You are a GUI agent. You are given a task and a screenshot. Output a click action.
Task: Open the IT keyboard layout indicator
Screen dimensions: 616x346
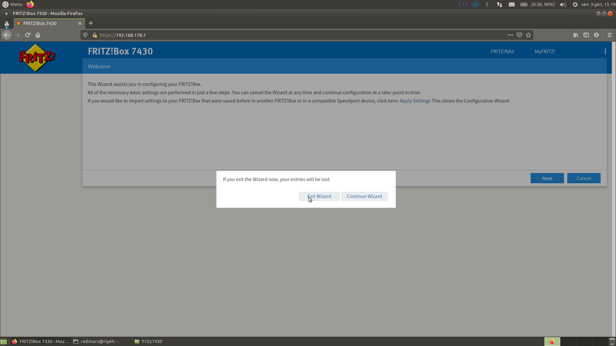[x=465, y=4]
